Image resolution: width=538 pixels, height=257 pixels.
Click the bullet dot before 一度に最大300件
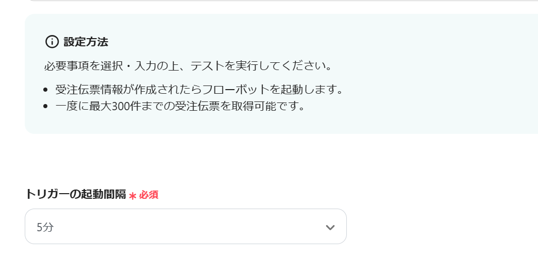tap(46, 107)
